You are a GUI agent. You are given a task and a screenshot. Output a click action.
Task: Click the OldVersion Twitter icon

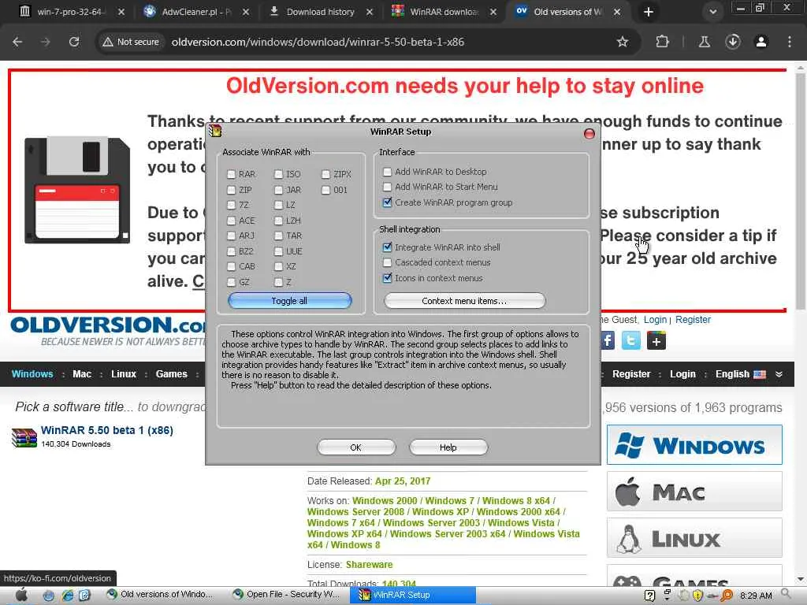click(x=631, y=340)
